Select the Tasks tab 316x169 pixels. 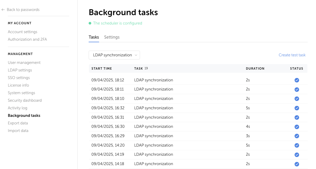coord(94,37)
